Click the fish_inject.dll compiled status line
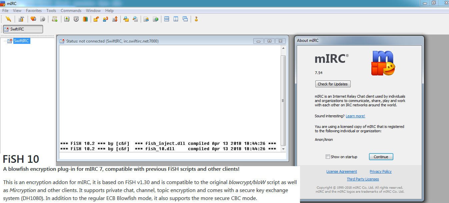This screenshot has width=449, height=203. click(x=168, y=144)
